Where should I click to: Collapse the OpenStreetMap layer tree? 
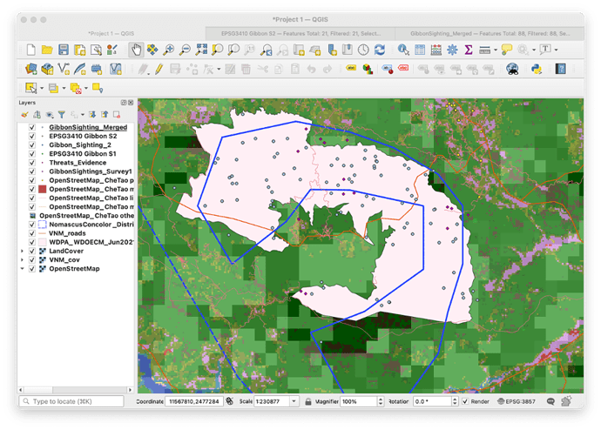tap(23, 268)
